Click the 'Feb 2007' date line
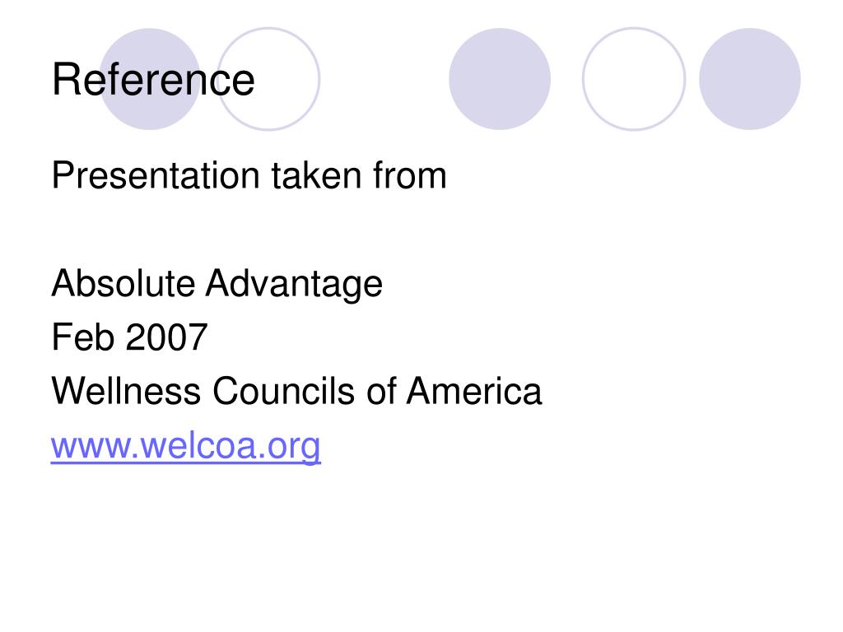 [129, 337]
